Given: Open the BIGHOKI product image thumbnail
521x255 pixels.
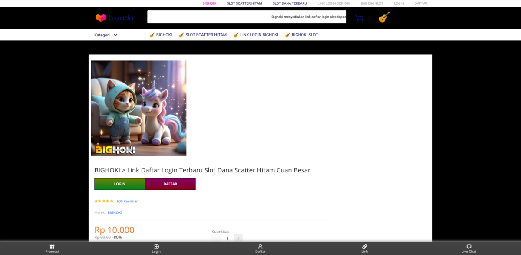Looking at the screenshot, I should 138,108.
